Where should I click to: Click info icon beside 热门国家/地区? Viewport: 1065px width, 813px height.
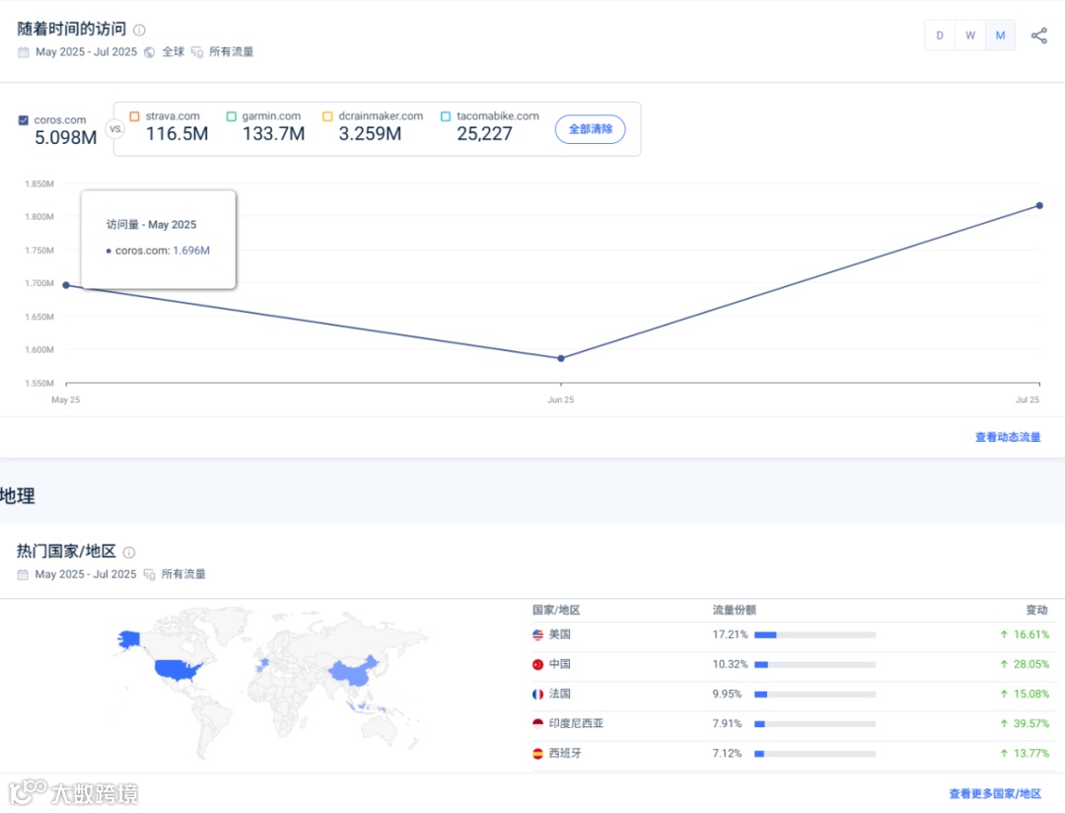click(129, 553)
